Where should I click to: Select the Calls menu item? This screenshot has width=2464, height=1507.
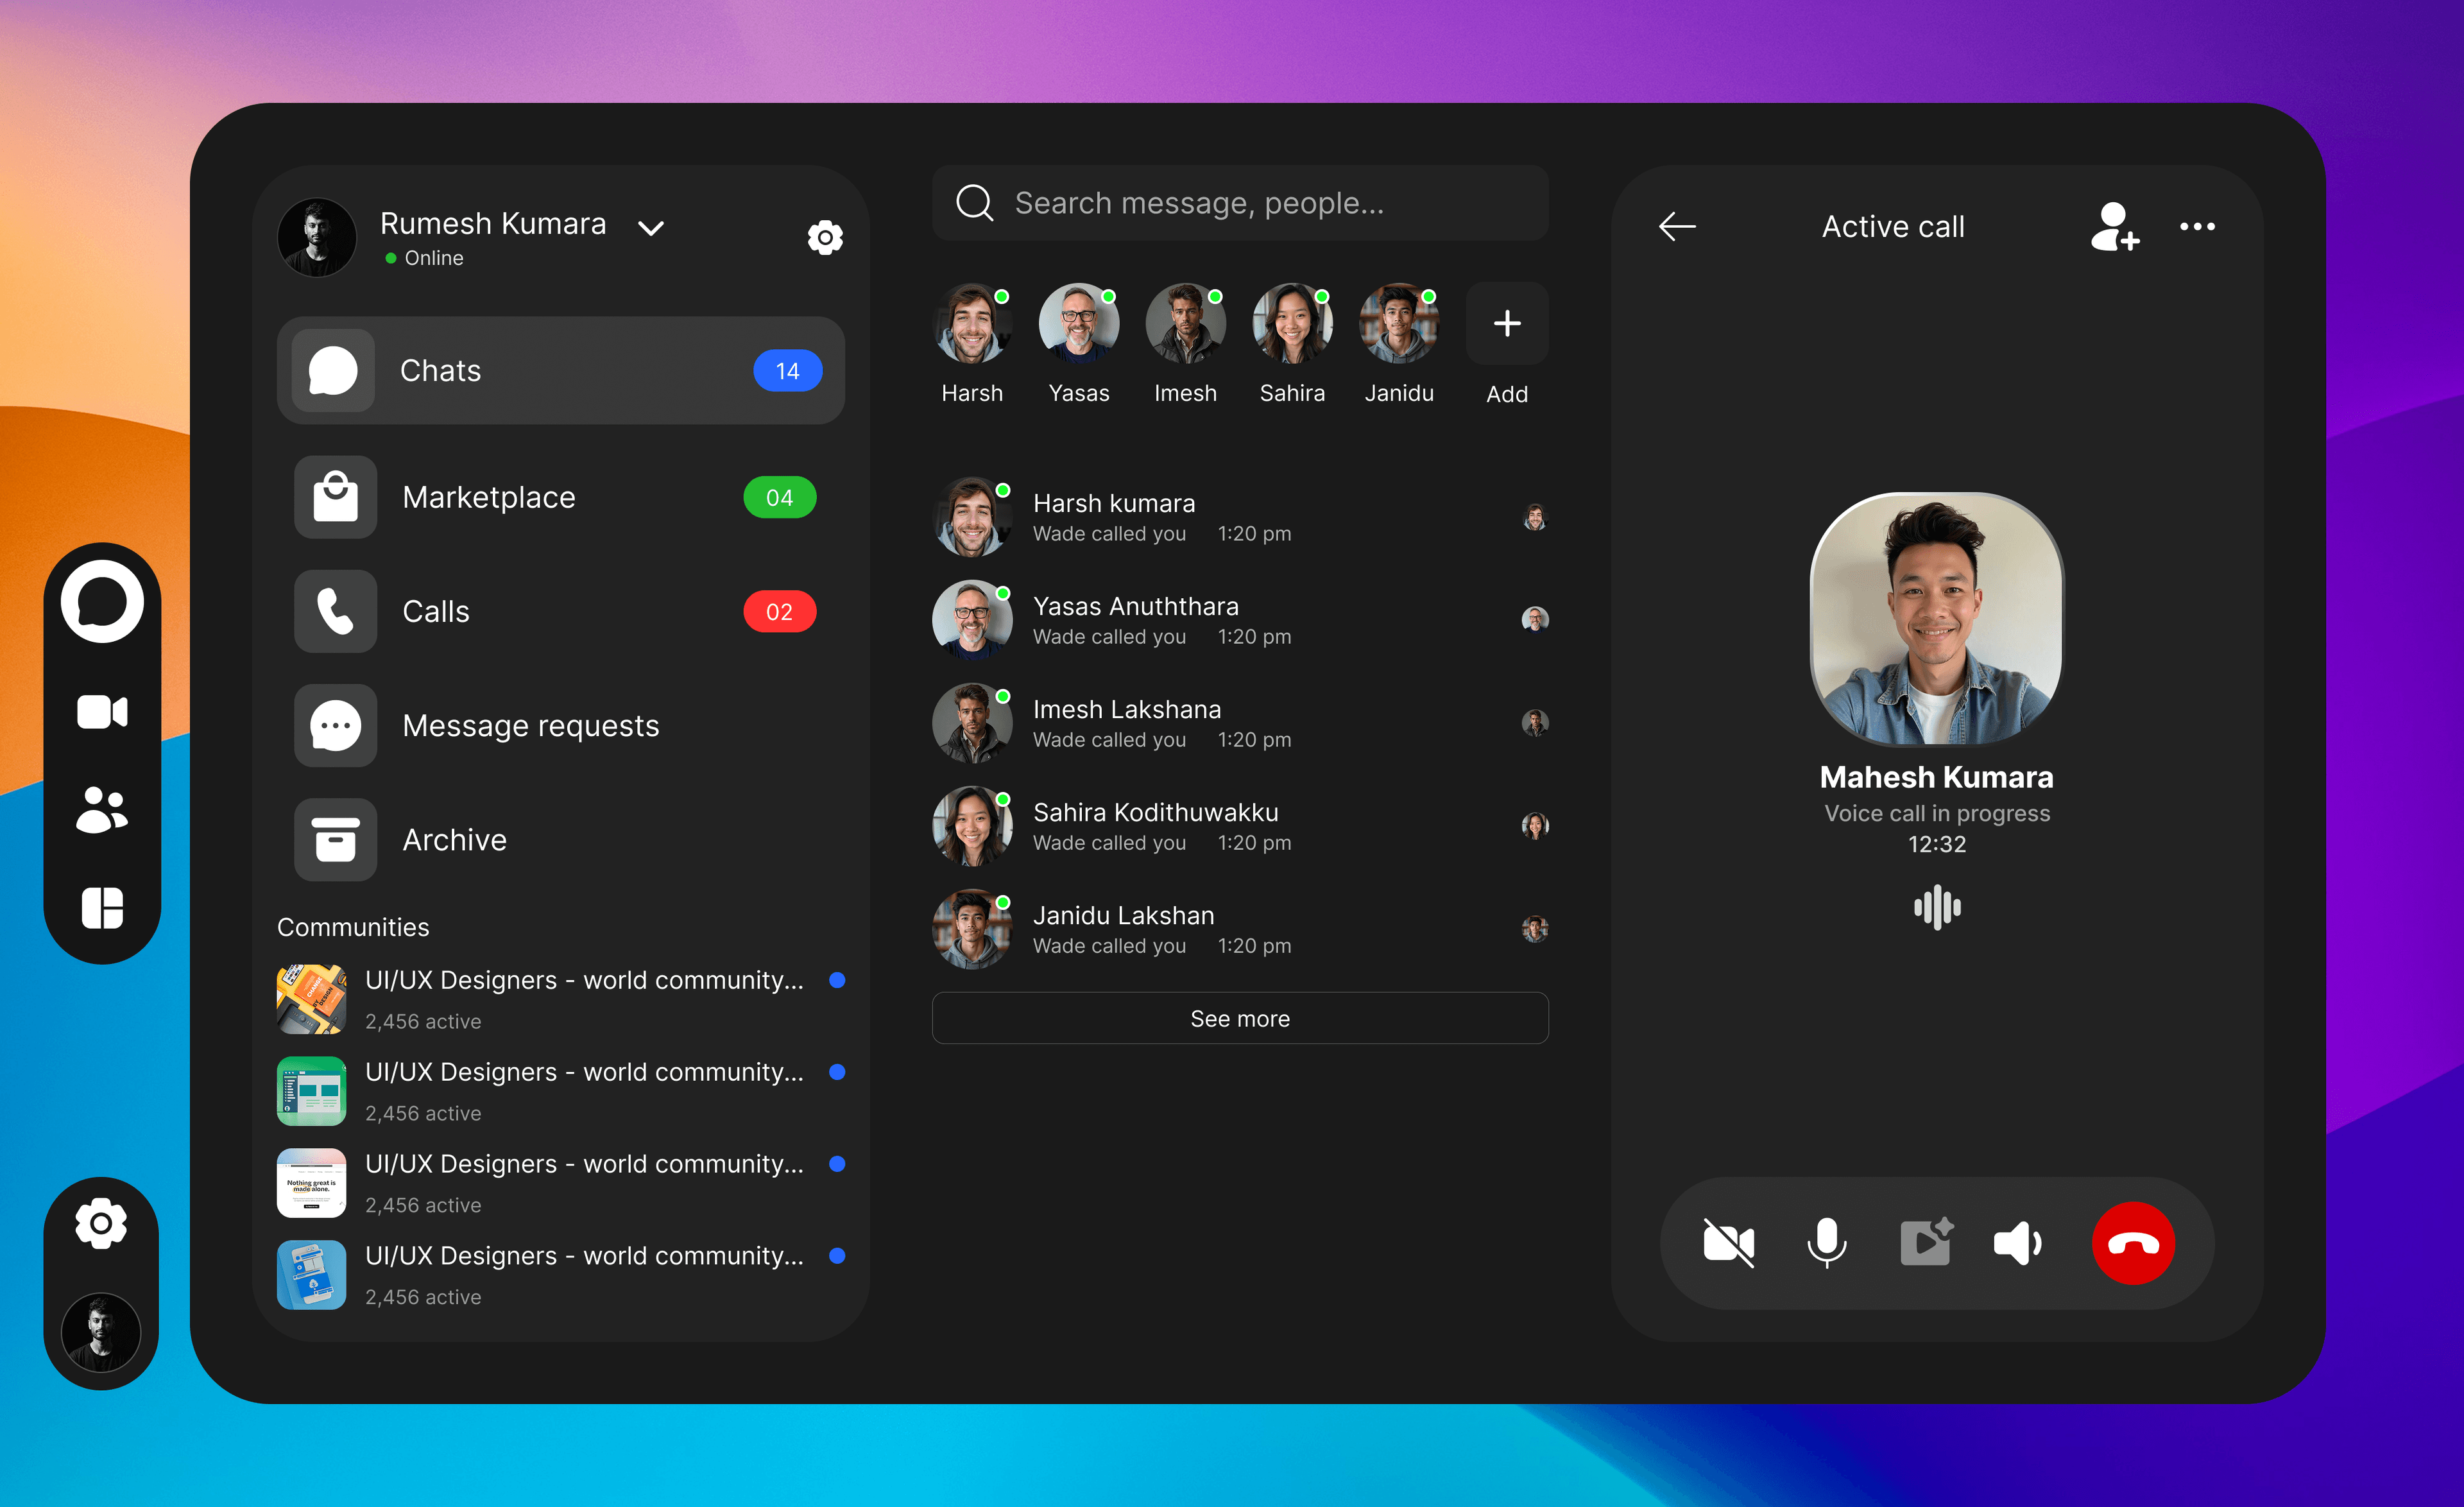(561, 612)
